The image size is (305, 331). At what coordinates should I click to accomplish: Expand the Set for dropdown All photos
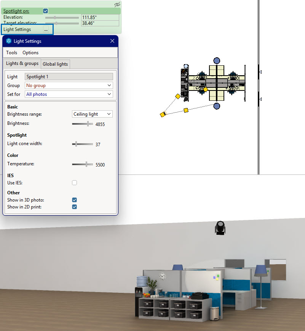(69, 94)
